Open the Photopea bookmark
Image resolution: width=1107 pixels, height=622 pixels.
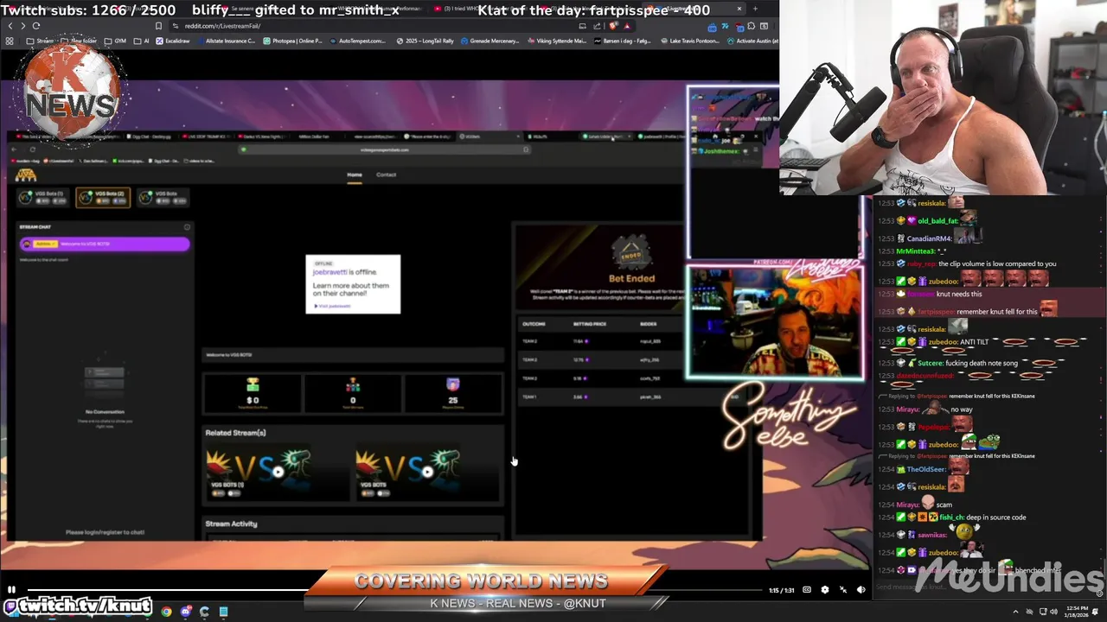pos(292,41)
